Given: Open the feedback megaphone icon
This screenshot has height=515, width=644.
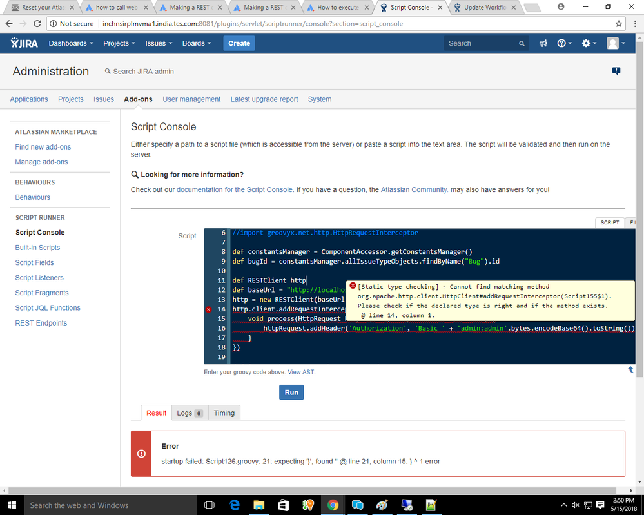Looking at the screenshot, I should point(543,43).
